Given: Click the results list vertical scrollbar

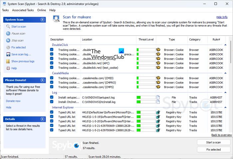Looking at the screenshot, I should pyautogui.click(x=231, y=83).
